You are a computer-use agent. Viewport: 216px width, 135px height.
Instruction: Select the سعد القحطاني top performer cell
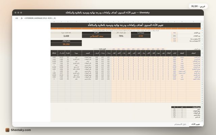coord(97,36)
